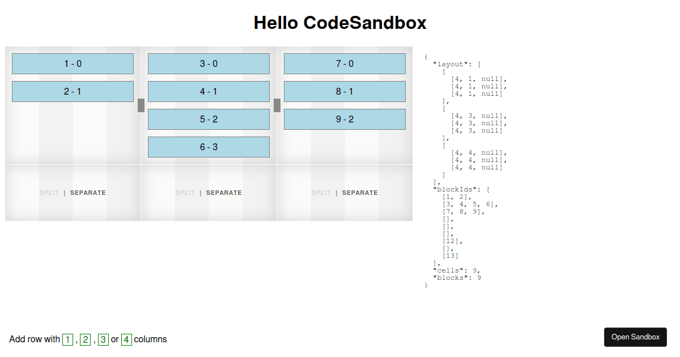Image resolution: width=680 pixels, height=357 pixels.
Task: Select the 2 - 1 block
Action: (x=73, y=92)
